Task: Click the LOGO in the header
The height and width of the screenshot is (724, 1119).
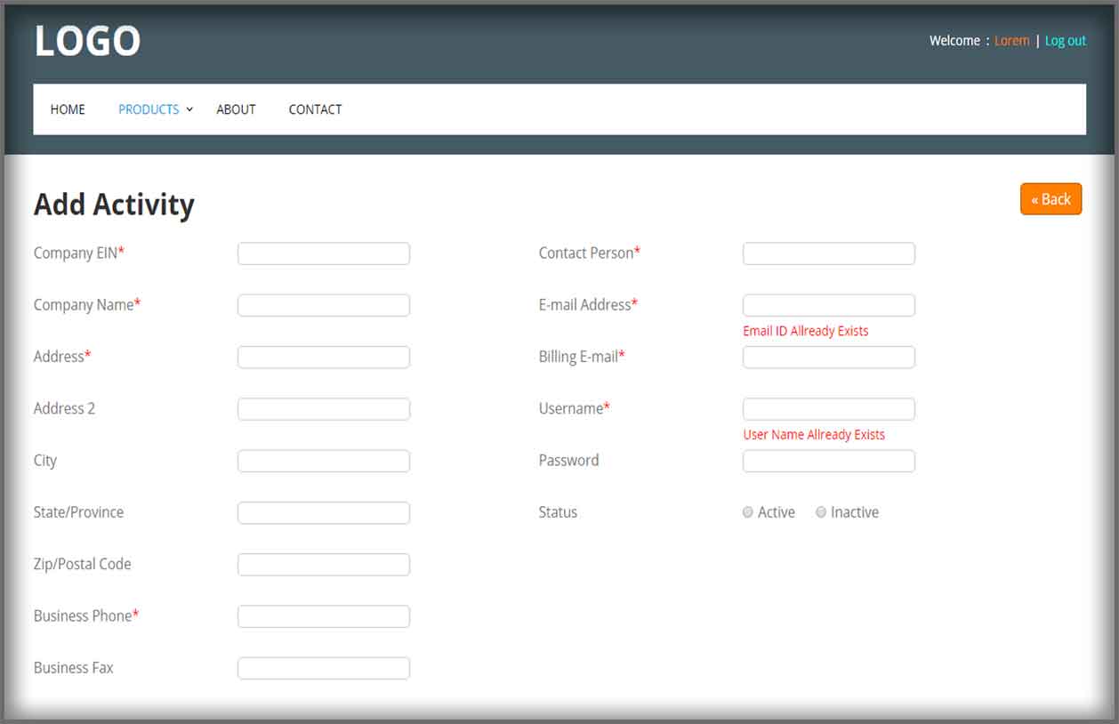Action: pyautogui.click(x=87, y=41)
